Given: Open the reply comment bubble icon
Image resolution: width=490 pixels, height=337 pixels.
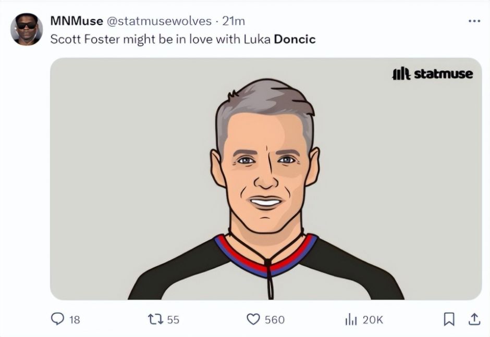Looking at the screenshot, I should 57,319.
